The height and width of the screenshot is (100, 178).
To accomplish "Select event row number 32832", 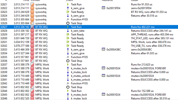I will (x=89, y=46).
